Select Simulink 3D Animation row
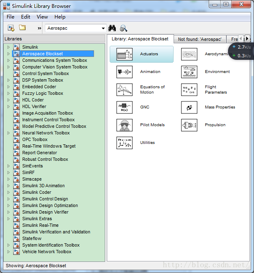Screen dimensions: 254x273 pyautogui.click(x=43, y=186)
